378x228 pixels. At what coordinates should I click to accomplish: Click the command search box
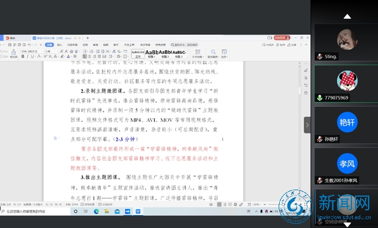point(185,45)
